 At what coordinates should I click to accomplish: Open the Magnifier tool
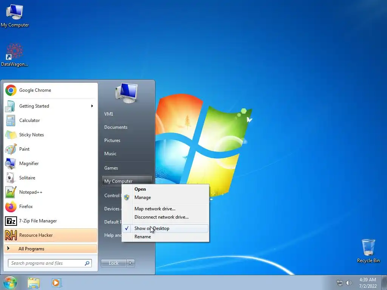pos(51,164)
